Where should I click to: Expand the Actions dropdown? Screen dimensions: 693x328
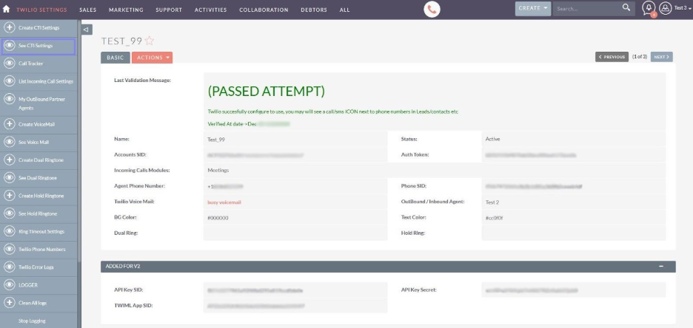[152, 58]
